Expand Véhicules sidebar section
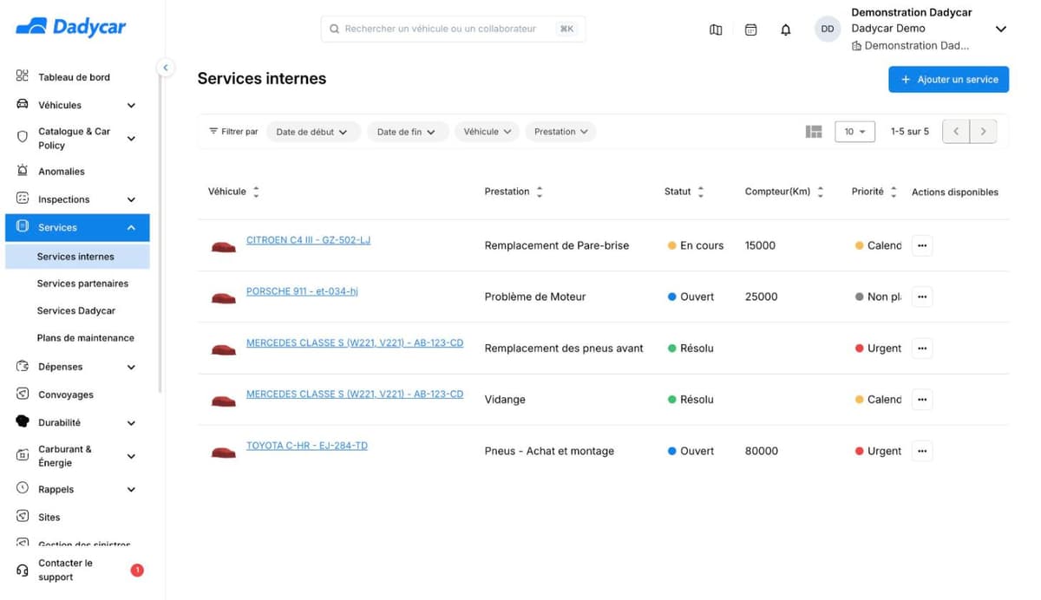The width and height of the screenshot is (1041, 600). (131, 105)
